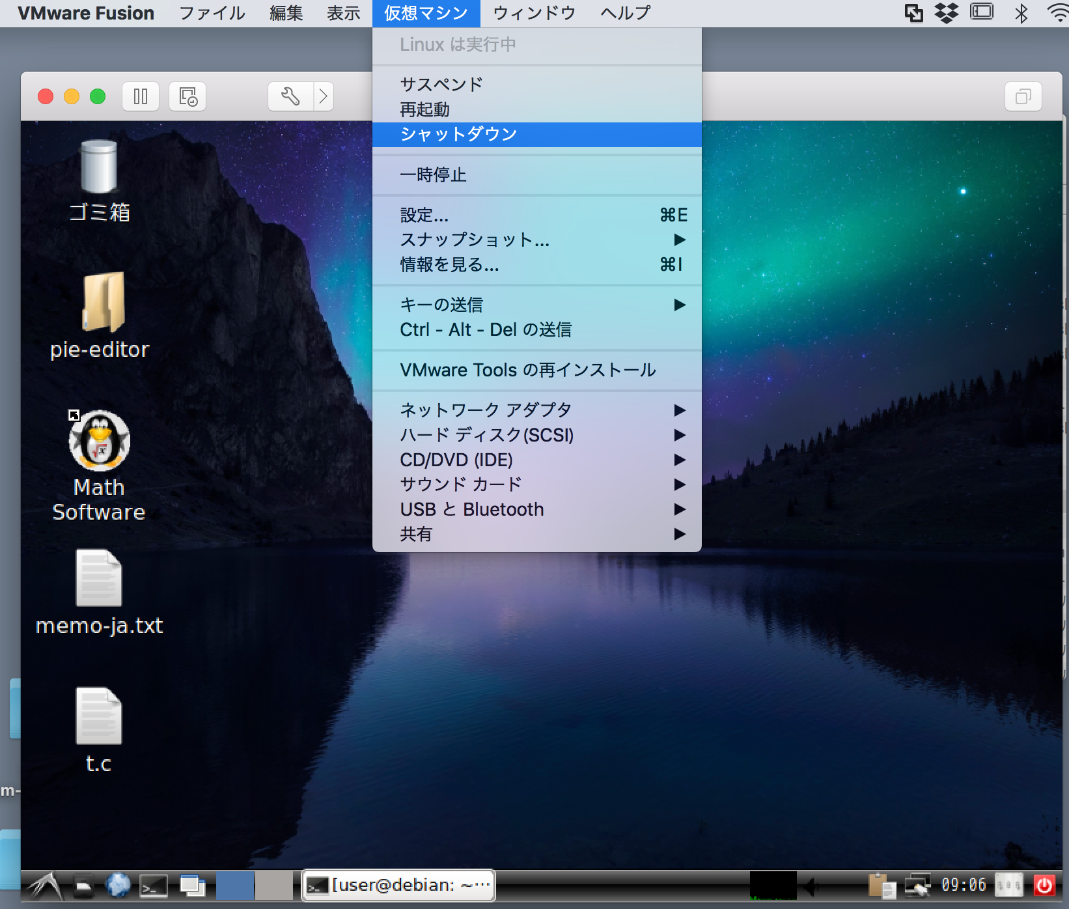1069x909 pixels.
Task: Click the CPU usage monitor in panel
Action: tap(773, 886)
